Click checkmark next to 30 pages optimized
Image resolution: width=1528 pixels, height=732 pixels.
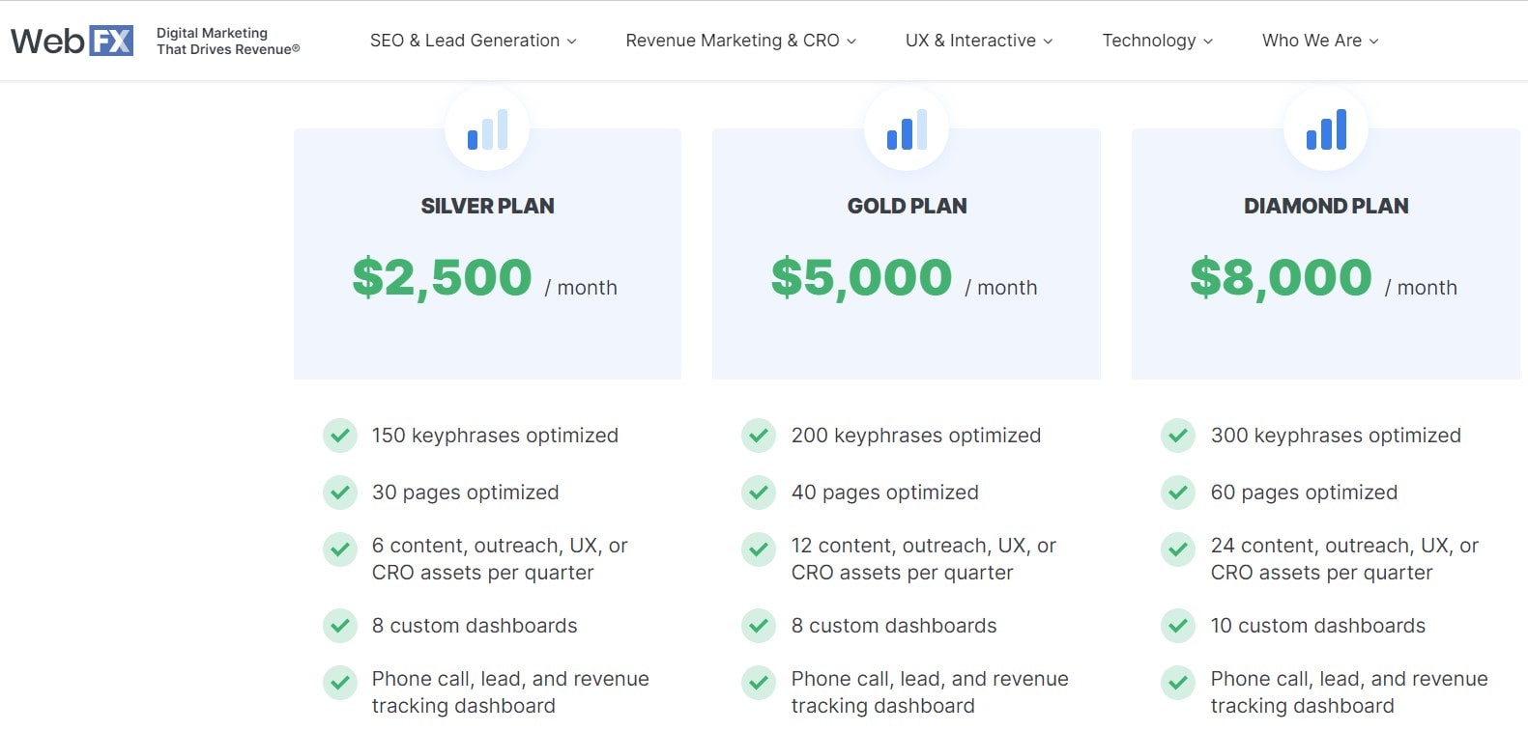click(x=339, y=493)
